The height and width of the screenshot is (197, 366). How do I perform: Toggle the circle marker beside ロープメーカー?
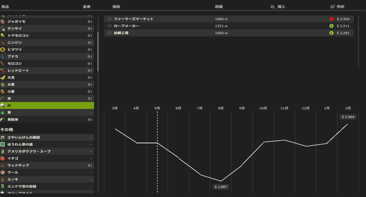[x=109, y=26]
